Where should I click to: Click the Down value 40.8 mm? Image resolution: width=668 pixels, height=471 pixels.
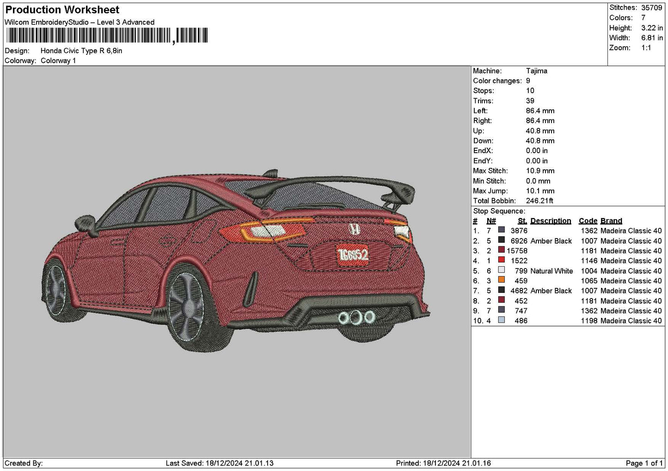coord(540,141)
